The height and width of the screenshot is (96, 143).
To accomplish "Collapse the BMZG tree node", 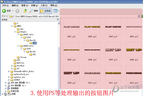I will pos(12,26).
